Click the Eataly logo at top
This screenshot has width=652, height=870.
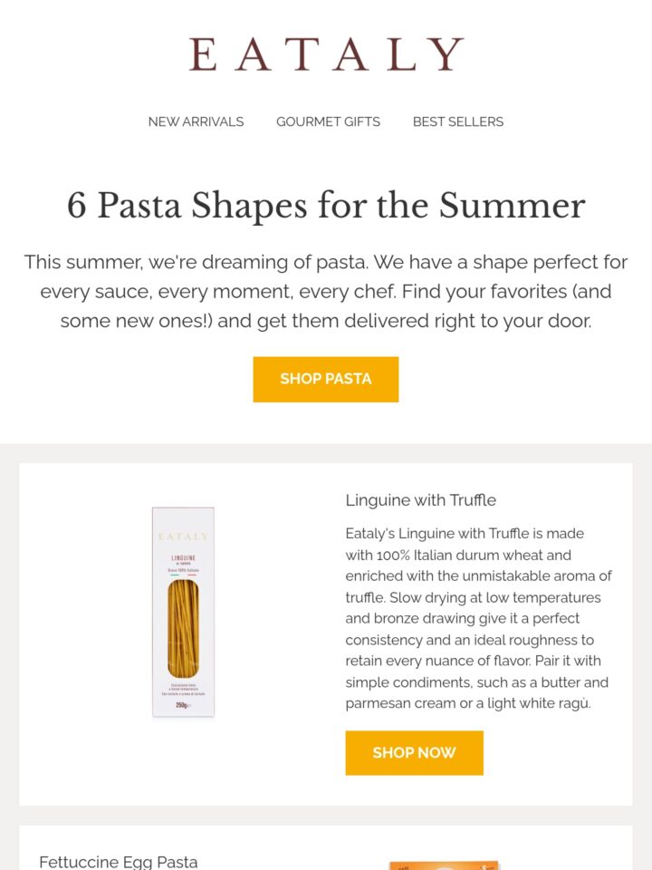[x=326, y=54]
